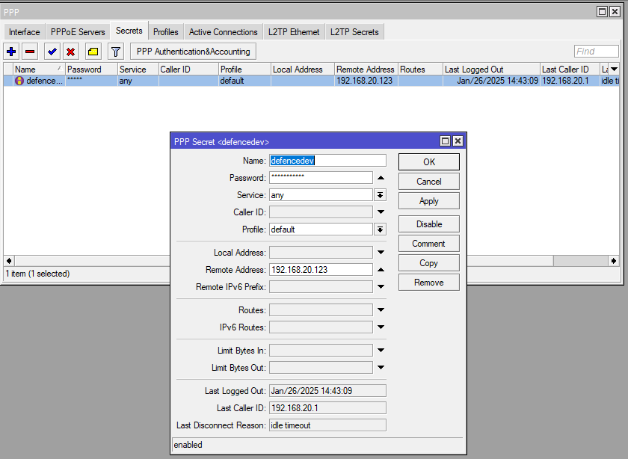The width and height of the screenshot is (628, 459).
Task: Select the Secrets tab
Action: (x=129, y=31)
